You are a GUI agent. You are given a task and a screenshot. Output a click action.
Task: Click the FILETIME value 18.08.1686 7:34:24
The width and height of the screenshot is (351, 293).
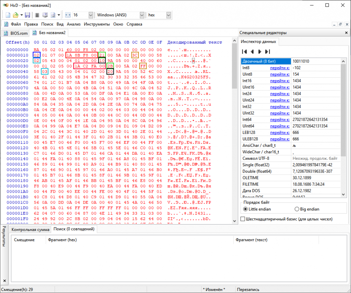(x=308, y=184)
